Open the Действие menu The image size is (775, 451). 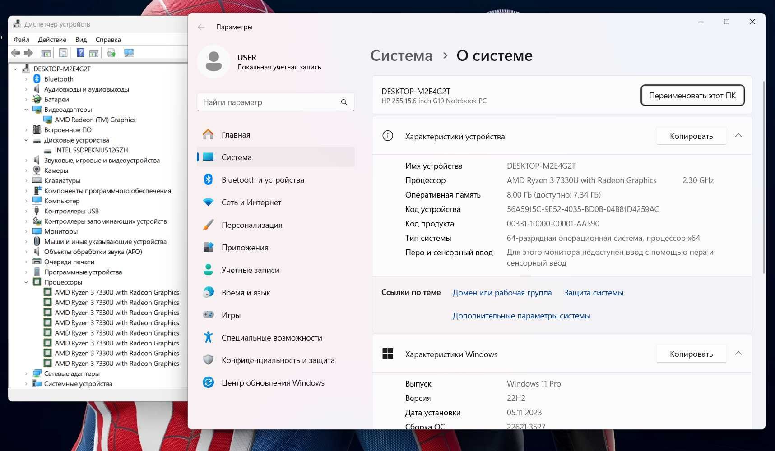52,40
